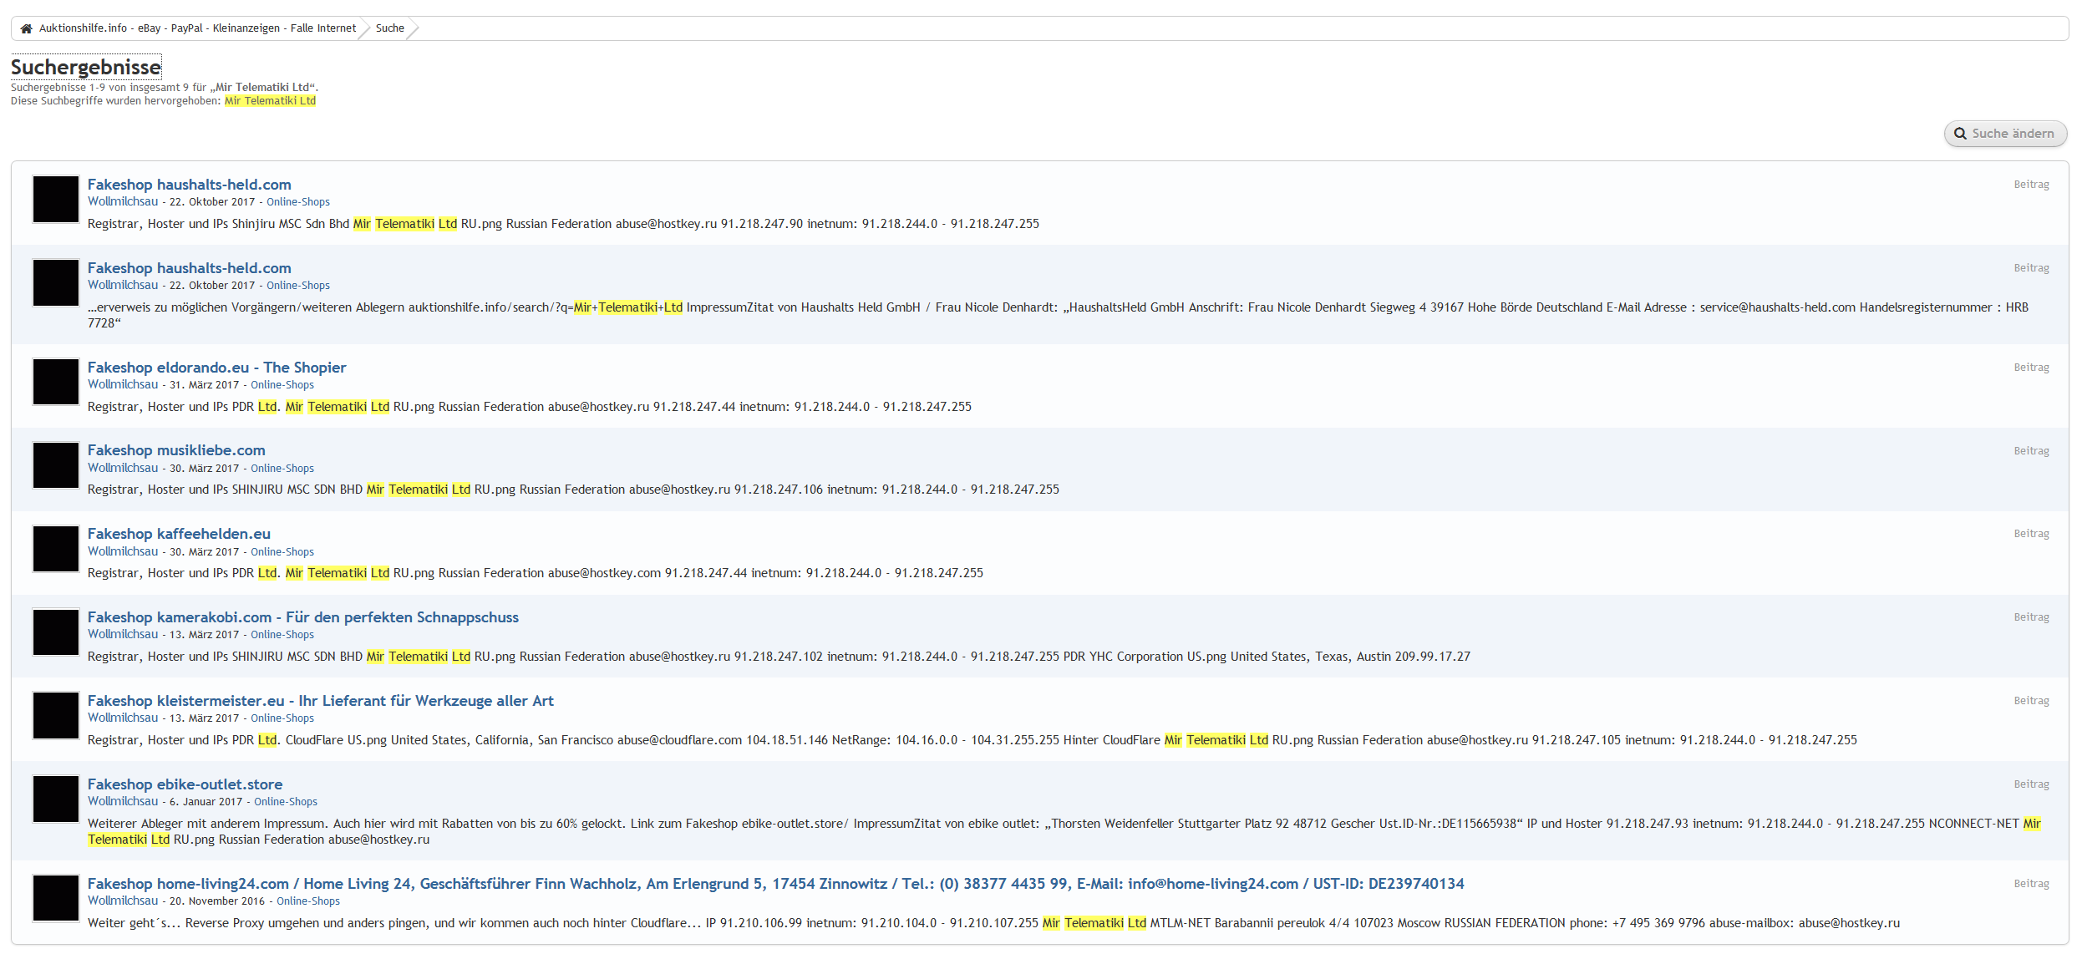
Task: Click the Beitrag label on the kaffeehelden.eu row
Action: 2031,534
